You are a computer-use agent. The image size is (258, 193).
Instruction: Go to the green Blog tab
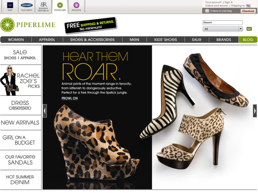[x=248, y=40]
